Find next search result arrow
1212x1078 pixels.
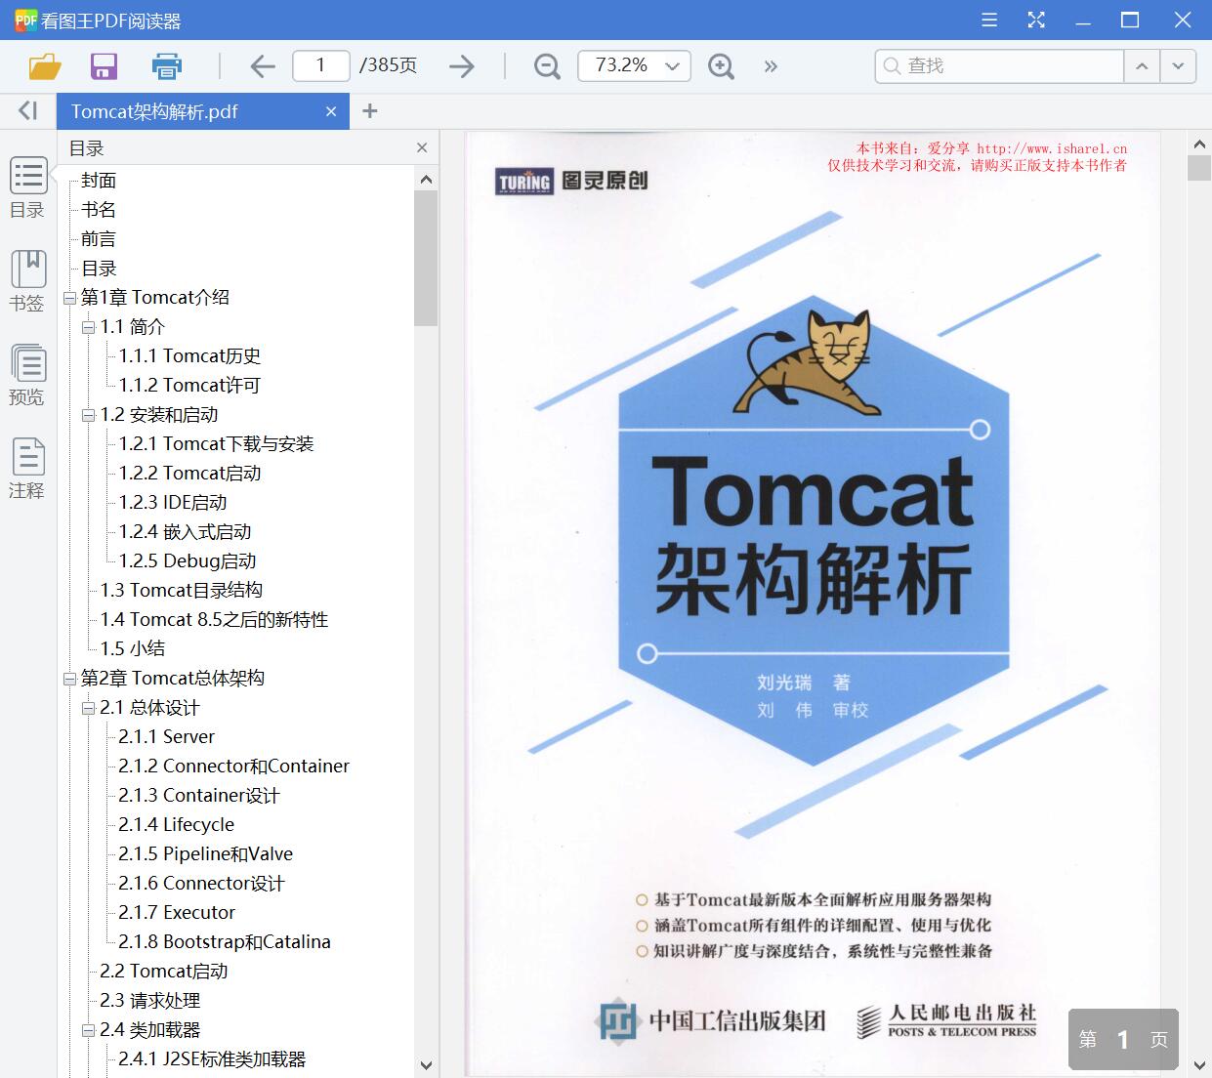1178,66
